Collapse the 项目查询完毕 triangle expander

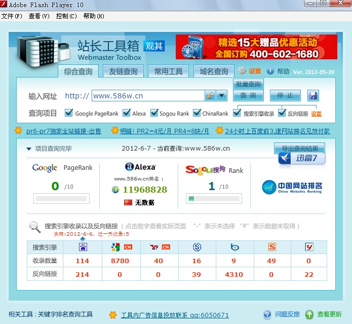coord(29,149)
